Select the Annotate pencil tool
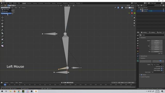This screenshot has height=93, width=165. [2, 30]
